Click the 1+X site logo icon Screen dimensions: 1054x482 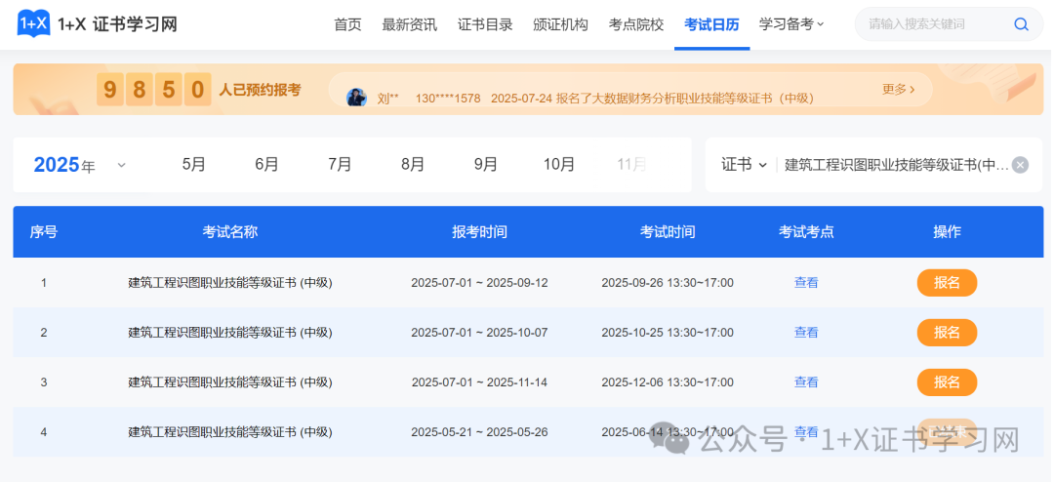[33, 23]
